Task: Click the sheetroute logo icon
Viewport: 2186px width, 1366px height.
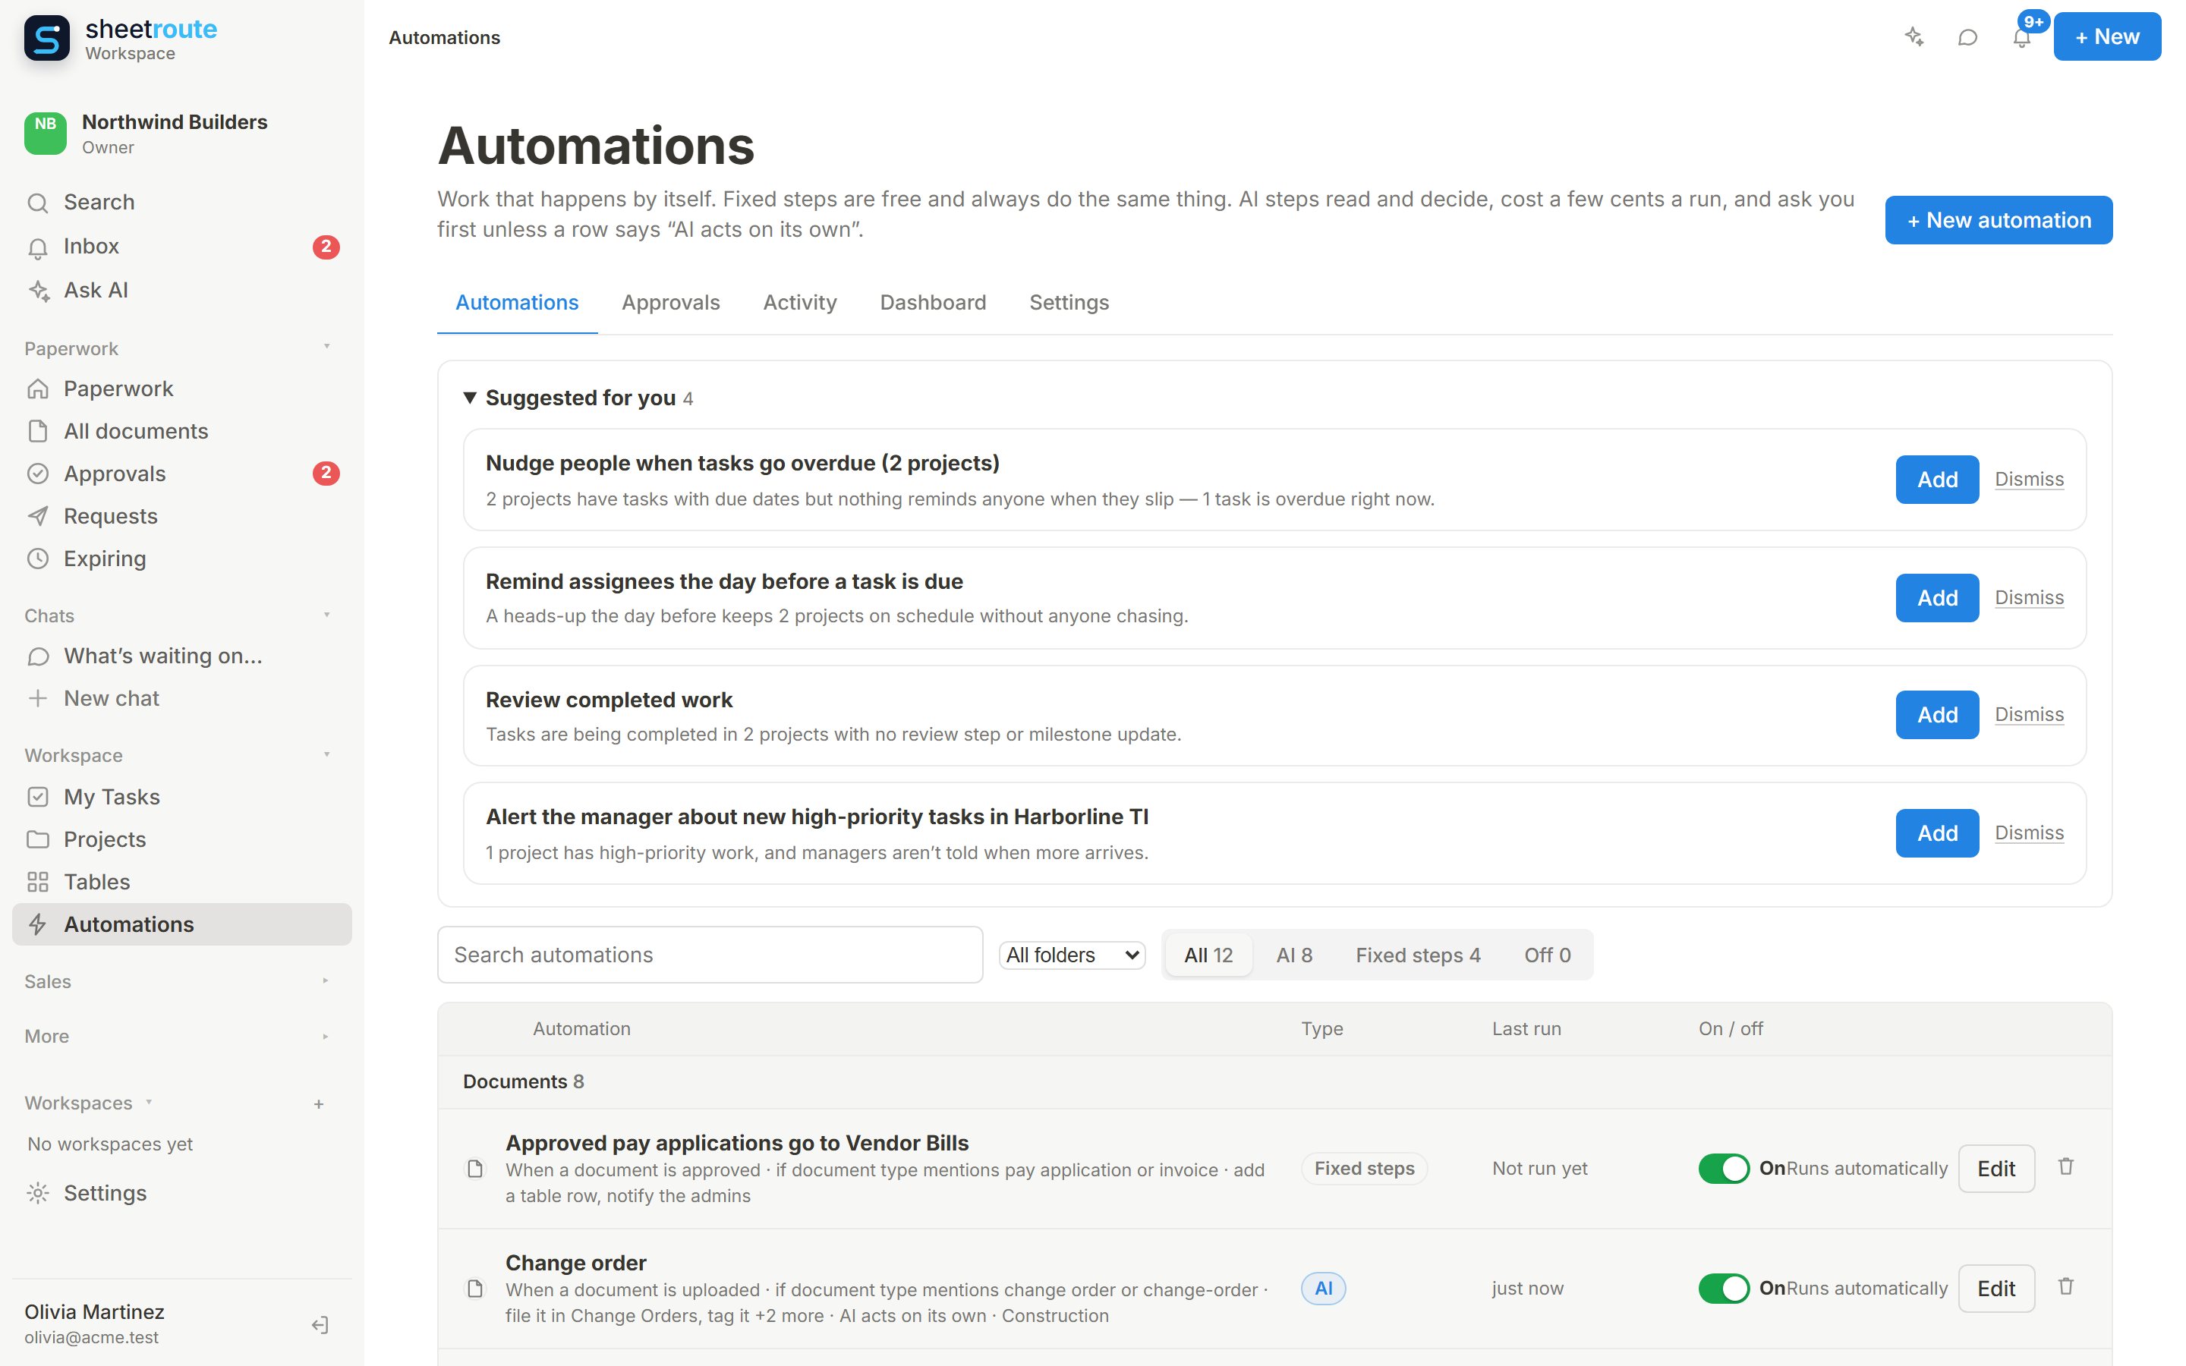Action: click(47, 39)
